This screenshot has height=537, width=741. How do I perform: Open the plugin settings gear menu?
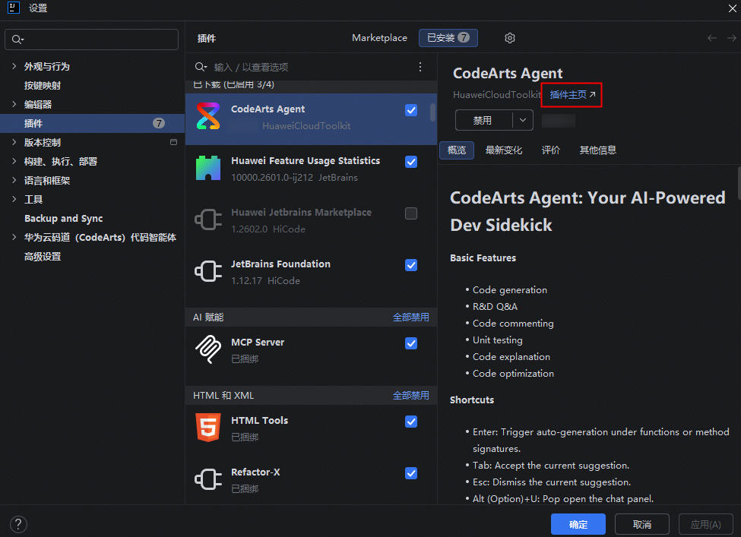coord(509,38)
